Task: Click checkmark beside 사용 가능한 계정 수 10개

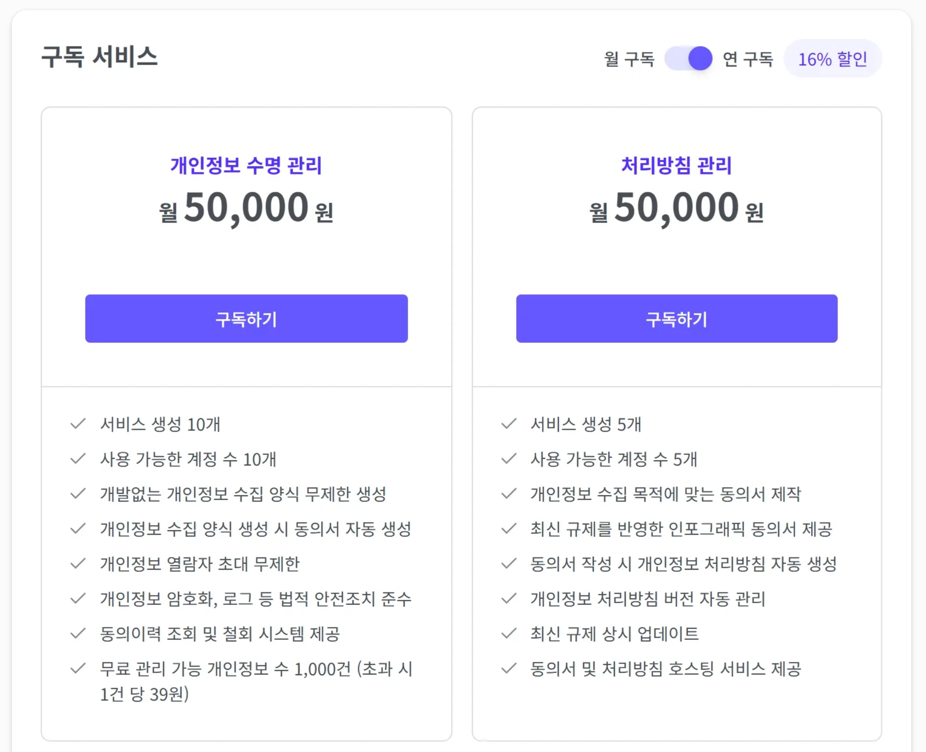Action: tap(78, 459)
